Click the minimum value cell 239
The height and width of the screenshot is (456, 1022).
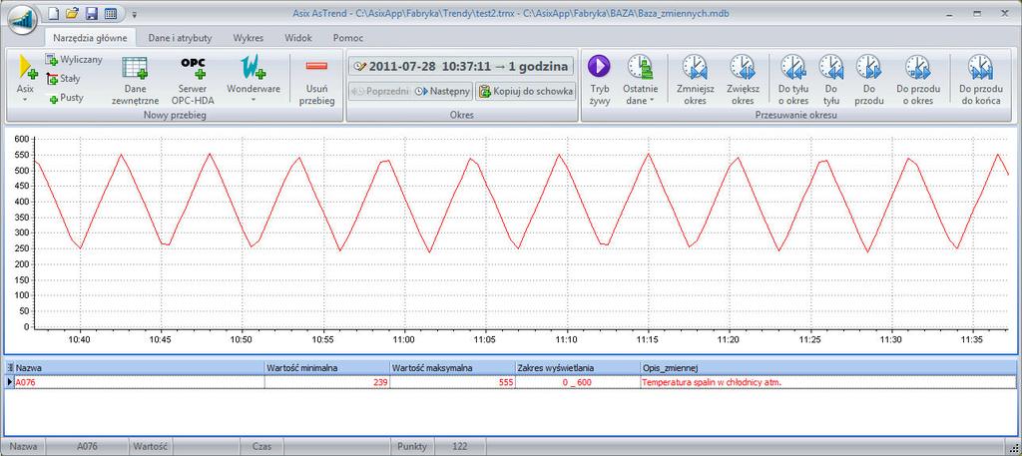(327, 382)
